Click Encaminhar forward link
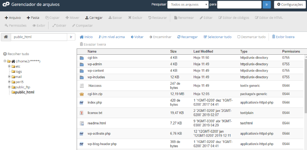The width and height of the screenshot is (307, 150). click(x=160, y=37)
